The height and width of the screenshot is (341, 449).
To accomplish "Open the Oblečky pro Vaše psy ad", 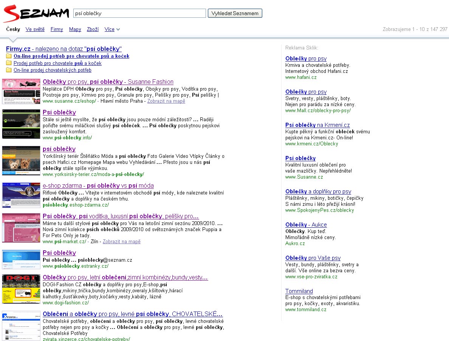I will 313,258.
